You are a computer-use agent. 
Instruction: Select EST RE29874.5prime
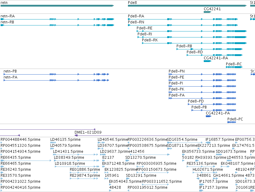coord(85,176)
